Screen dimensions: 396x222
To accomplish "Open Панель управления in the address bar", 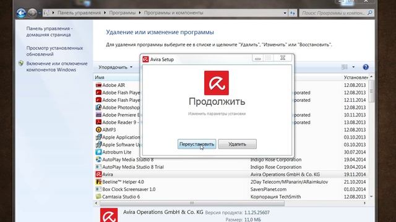I will tap(79, 12).
